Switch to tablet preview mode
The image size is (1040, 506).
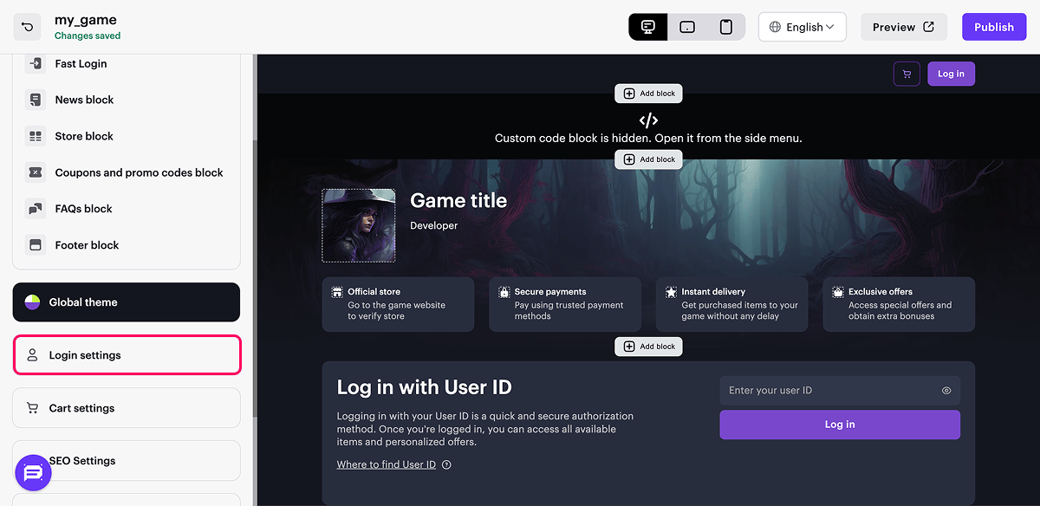(686, 27)
